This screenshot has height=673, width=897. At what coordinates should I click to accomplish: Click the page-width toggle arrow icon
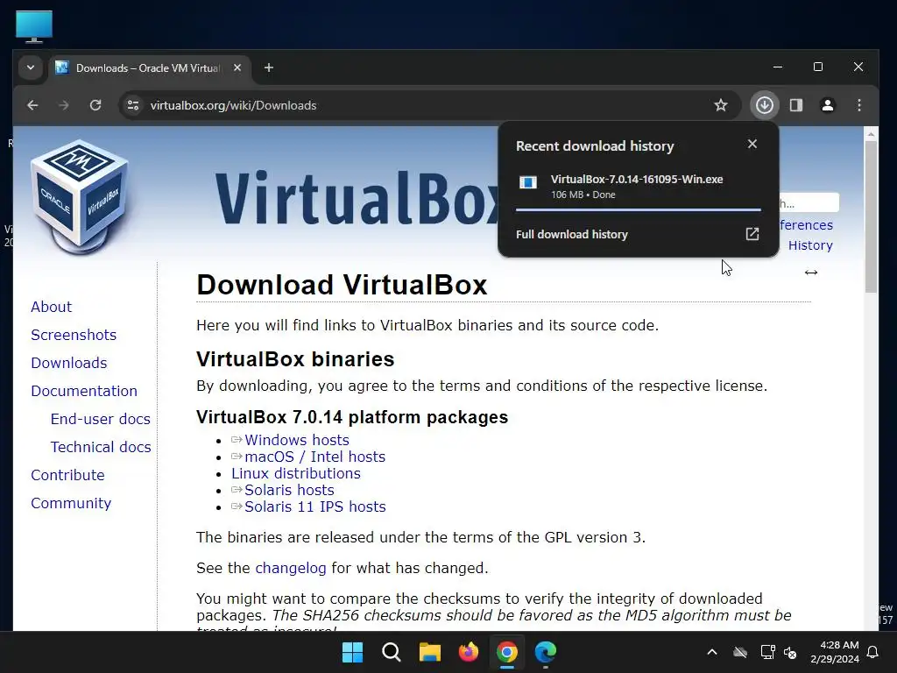(x=811, y=273)
